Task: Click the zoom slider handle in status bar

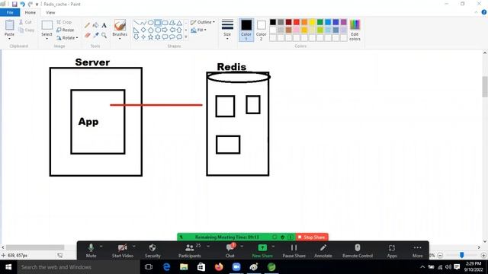Action: tap(462, 255)
